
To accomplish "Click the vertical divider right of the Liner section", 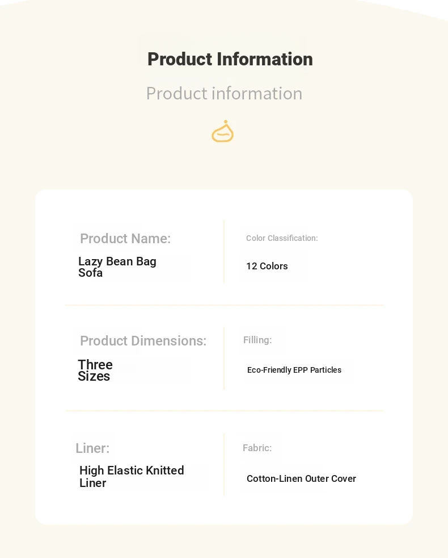I will click(224, 464).
